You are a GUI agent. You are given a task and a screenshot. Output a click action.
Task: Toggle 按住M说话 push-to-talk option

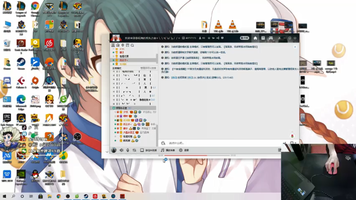coord(149,150)
